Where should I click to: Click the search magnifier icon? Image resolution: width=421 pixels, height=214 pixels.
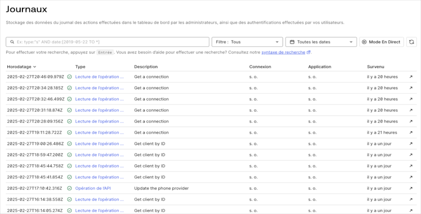(x=12, y=42)
